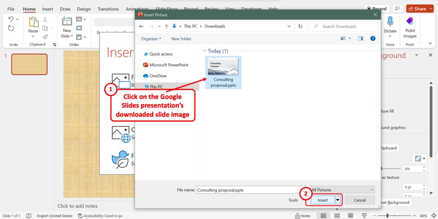Open the change view dropdown in dialog
Image resolution: width=438 pixels, height=219 pixels.
click(x=350, y=38)
